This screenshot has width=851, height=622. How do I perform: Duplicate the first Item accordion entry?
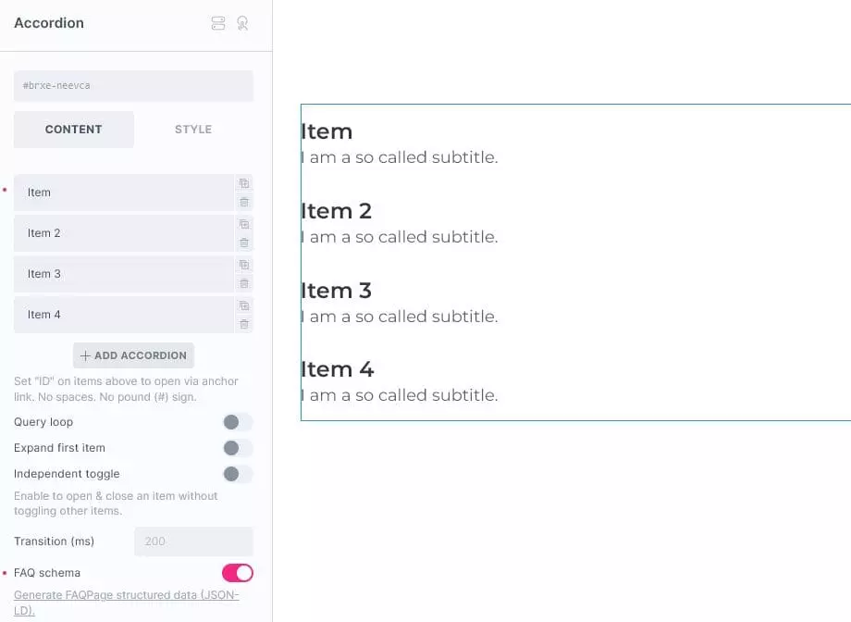(x=244, y=183)
